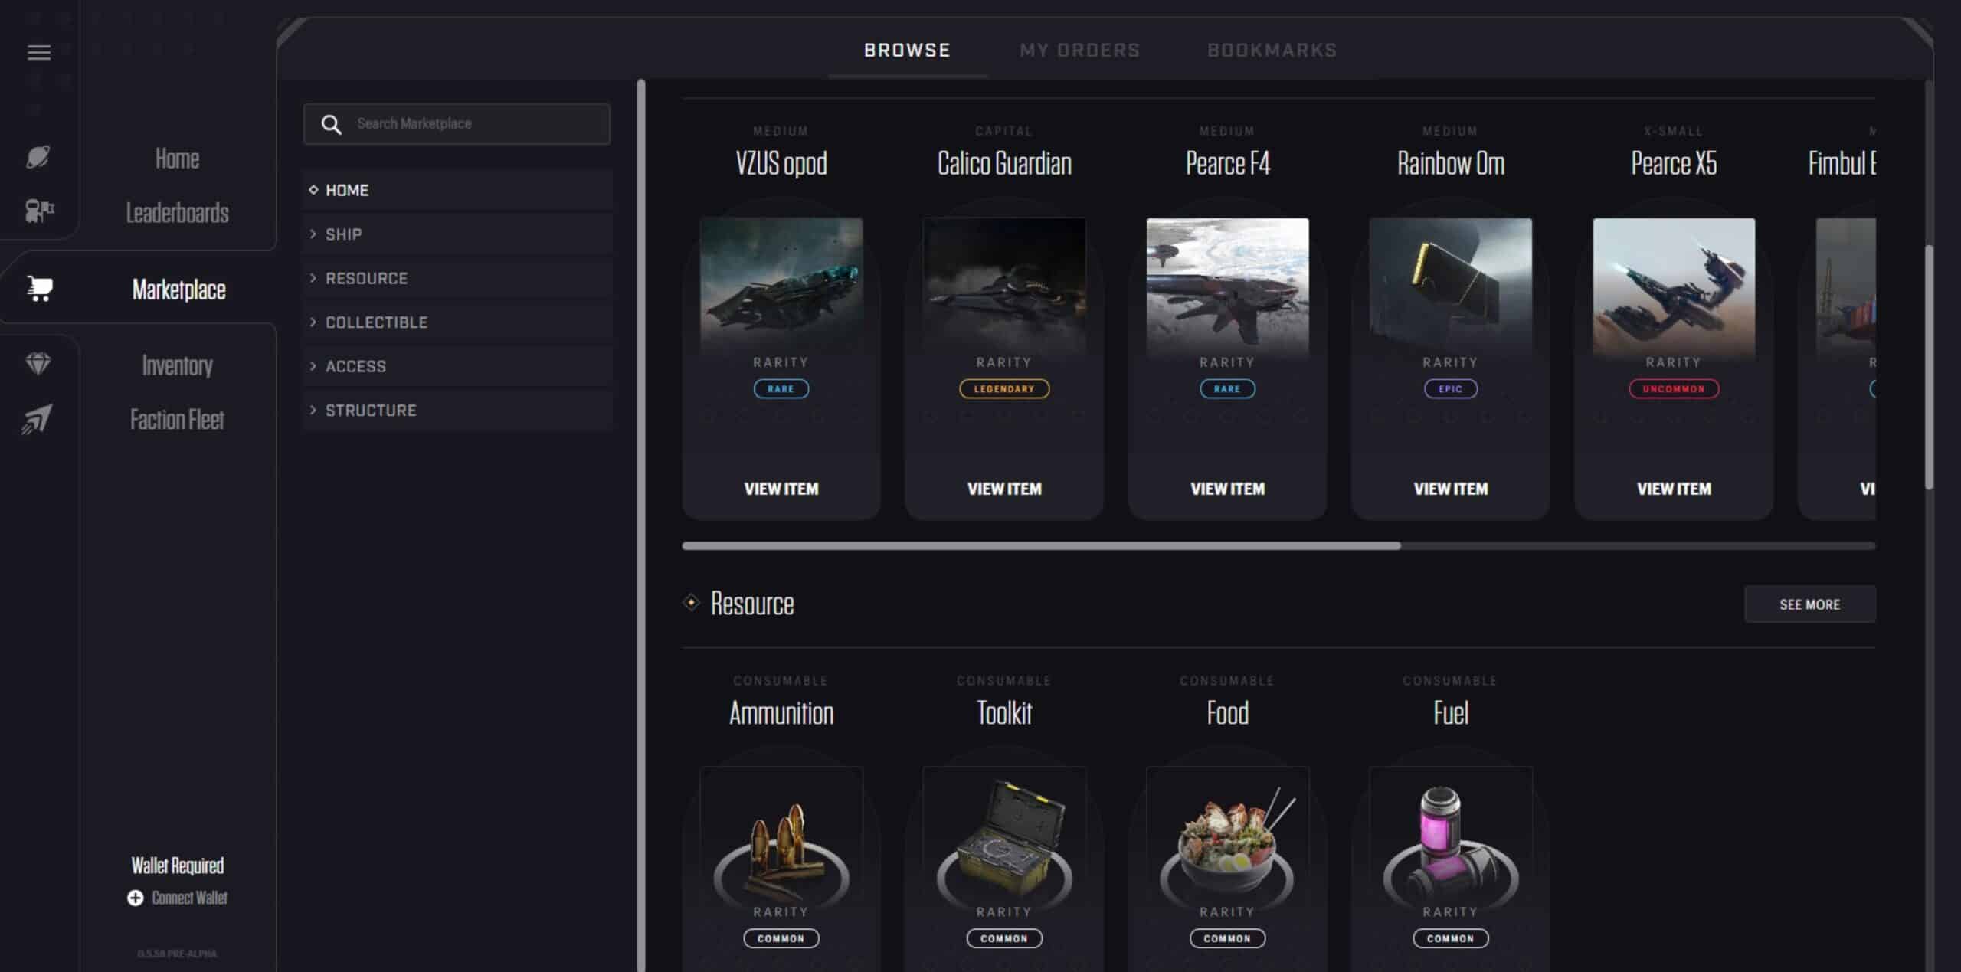This screenshot has height=972, width=1961.
Task: Expand the COLLECTIBLE category
Action: (x=457, y=322)
